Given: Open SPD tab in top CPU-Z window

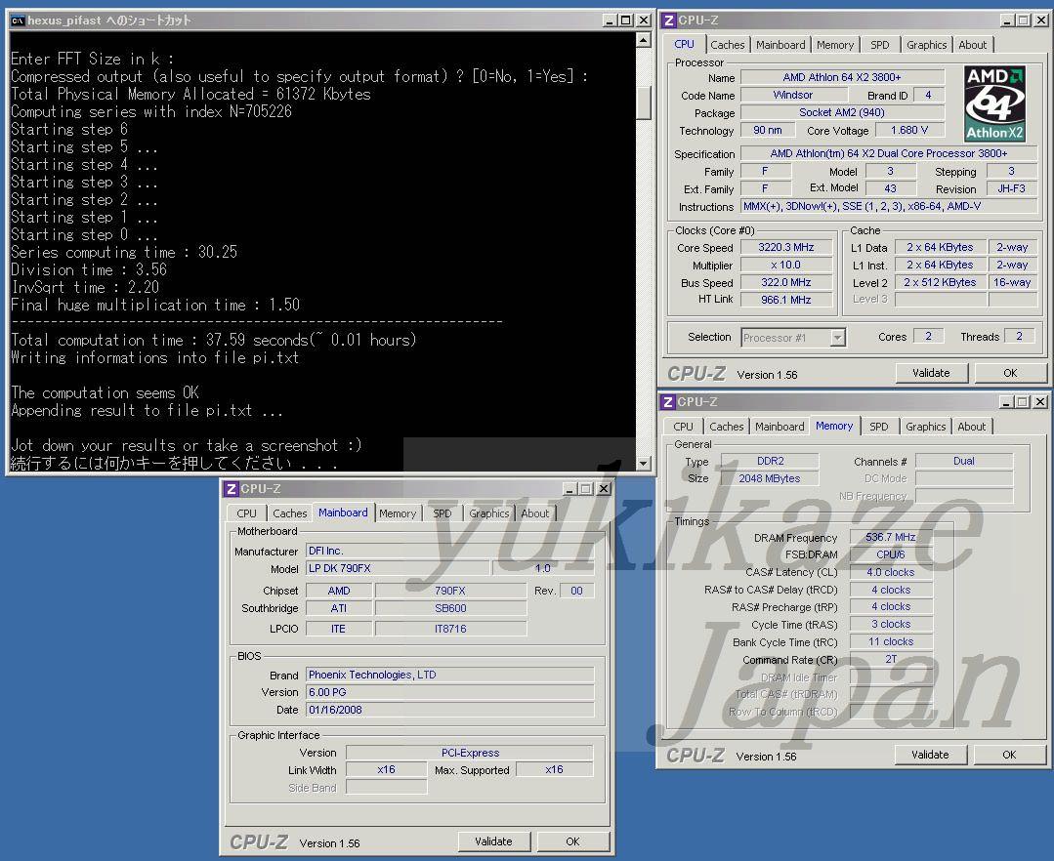Looking at the screenshot, I should coord(879,45).
